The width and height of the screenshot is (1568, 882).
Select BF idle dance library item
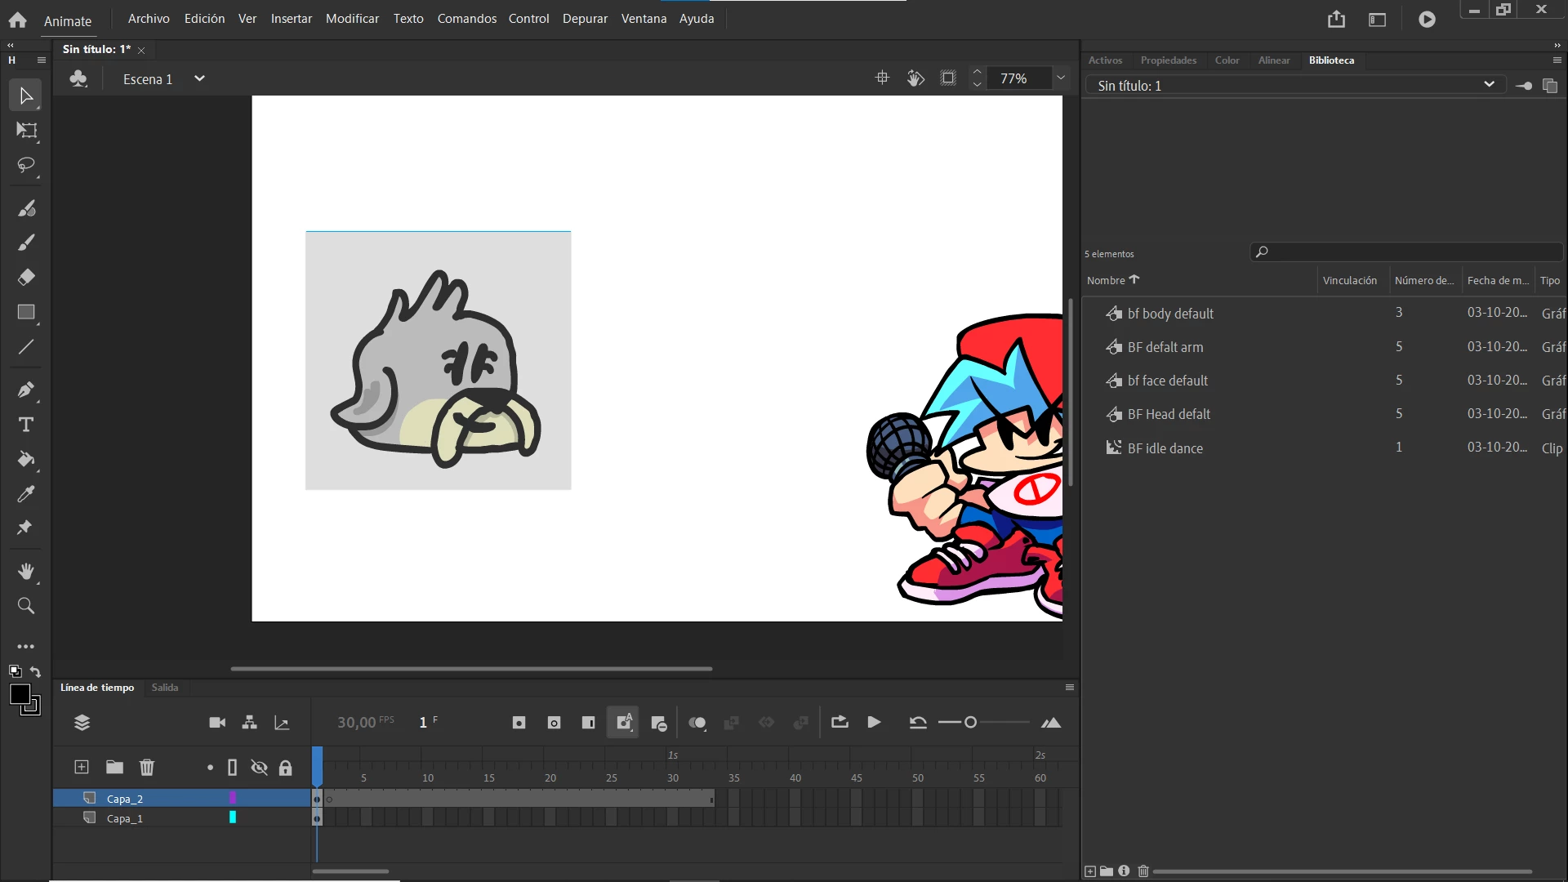point(1165,448)
